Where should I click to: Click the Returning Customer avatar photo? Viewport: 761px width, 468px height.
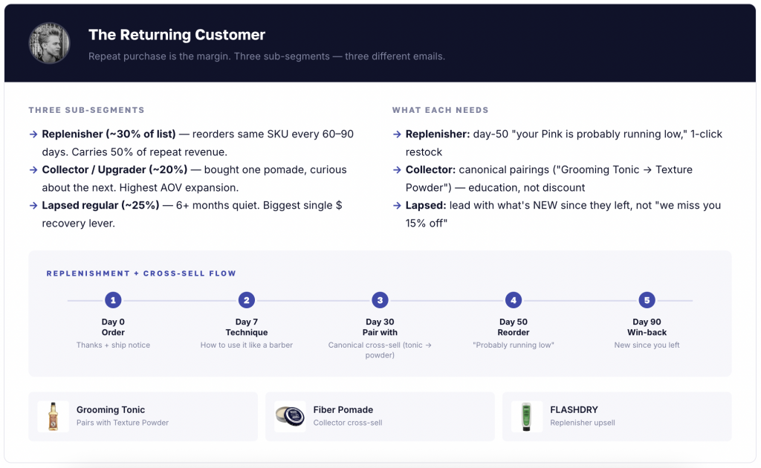pyautogui.click(x=49, y=43)
